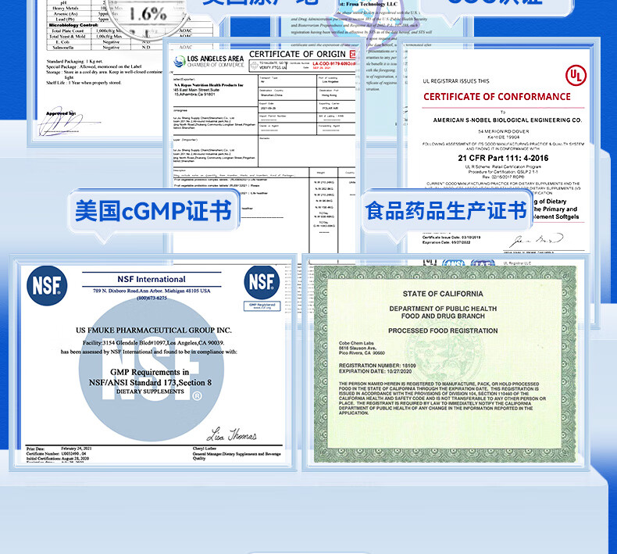Click '789 N. Dixboro Road' address line
This screenshot has height=554, width=617.
152,291
